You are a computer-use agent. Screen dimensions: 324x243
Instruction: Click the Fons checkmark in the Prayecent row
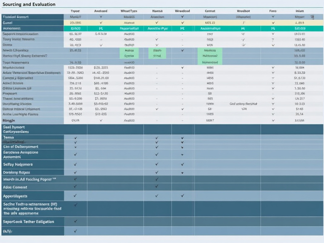point(273,94)
